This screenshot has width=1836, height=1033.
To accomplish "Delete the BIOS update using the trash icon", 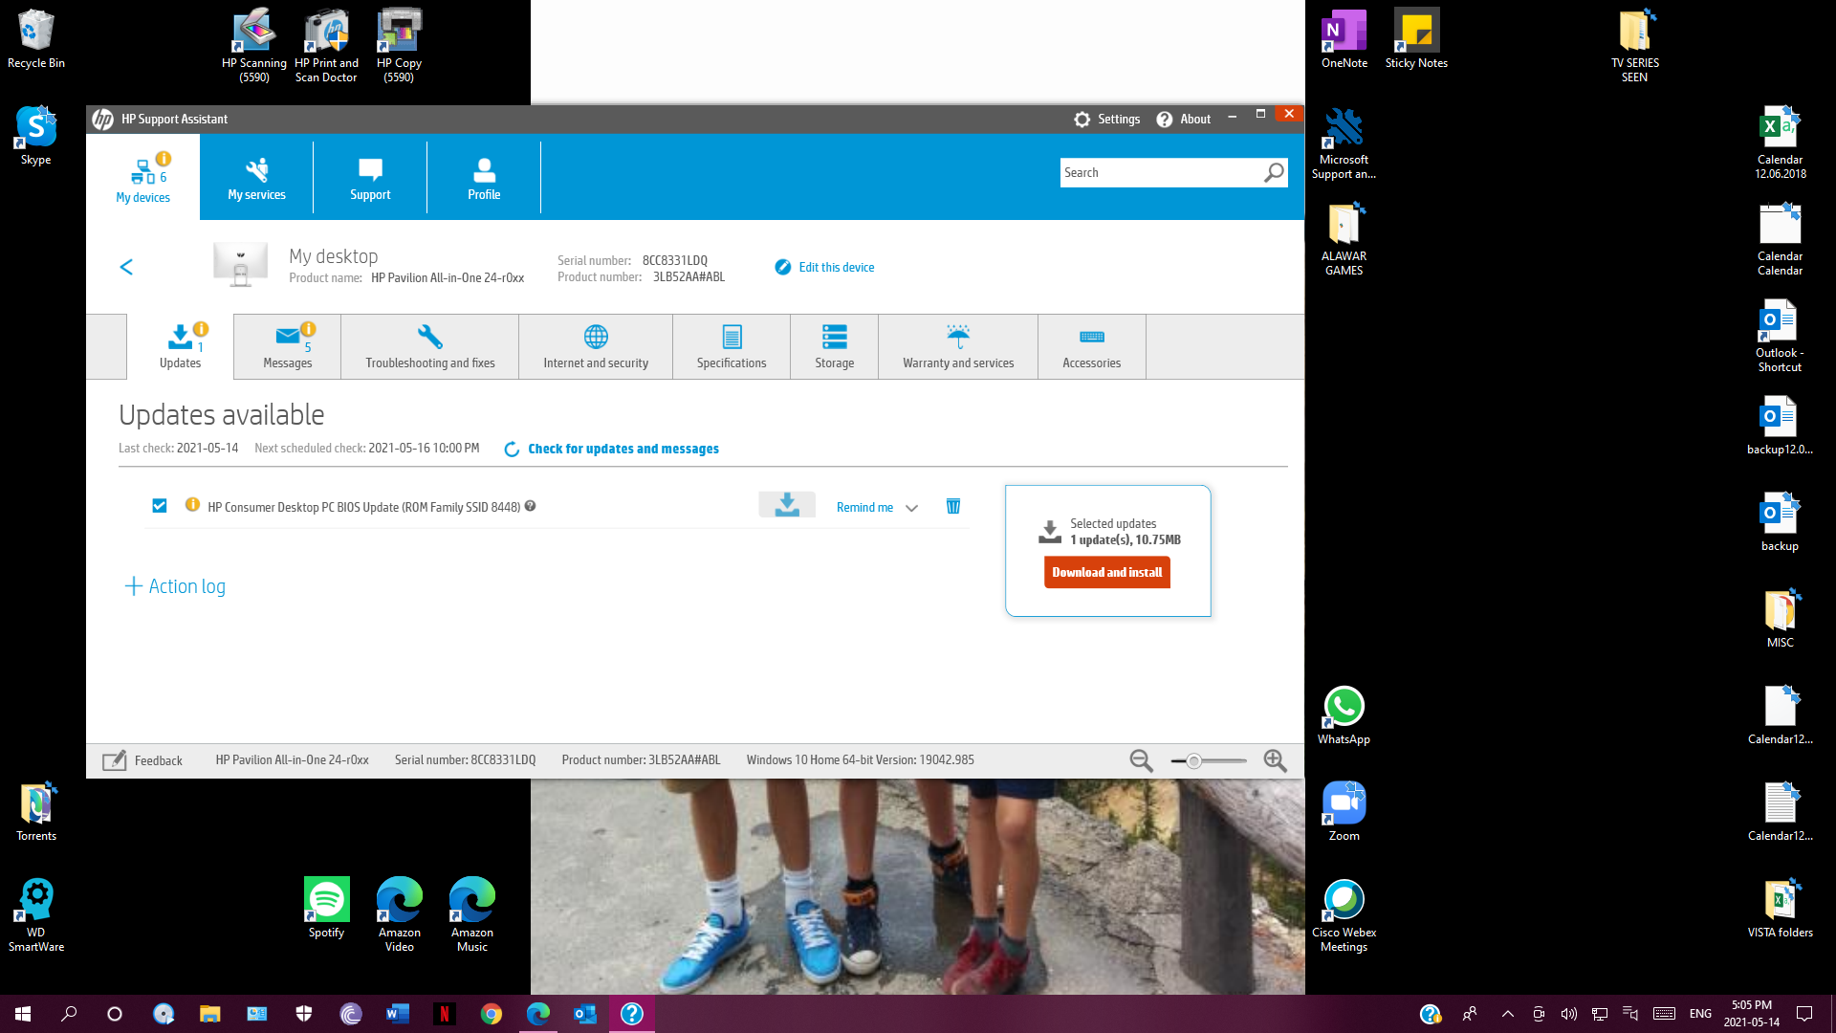I will (x=952, y=506).
